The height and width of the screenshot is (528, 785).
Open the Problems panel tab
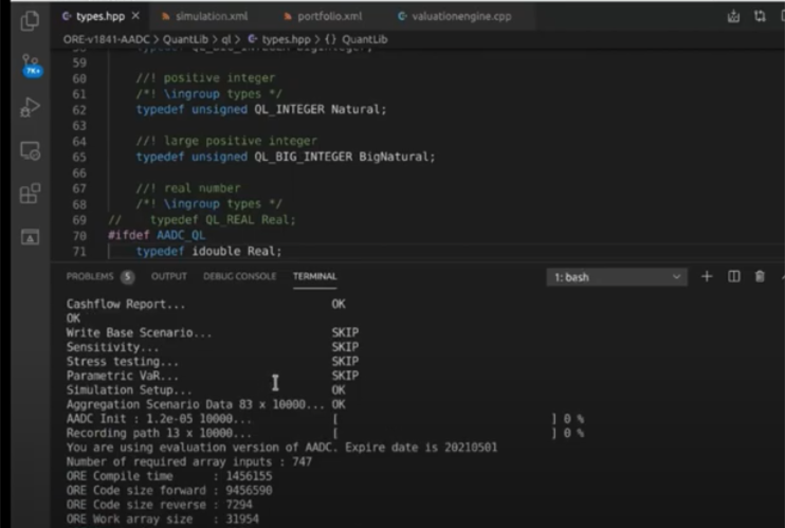point(90,276)
